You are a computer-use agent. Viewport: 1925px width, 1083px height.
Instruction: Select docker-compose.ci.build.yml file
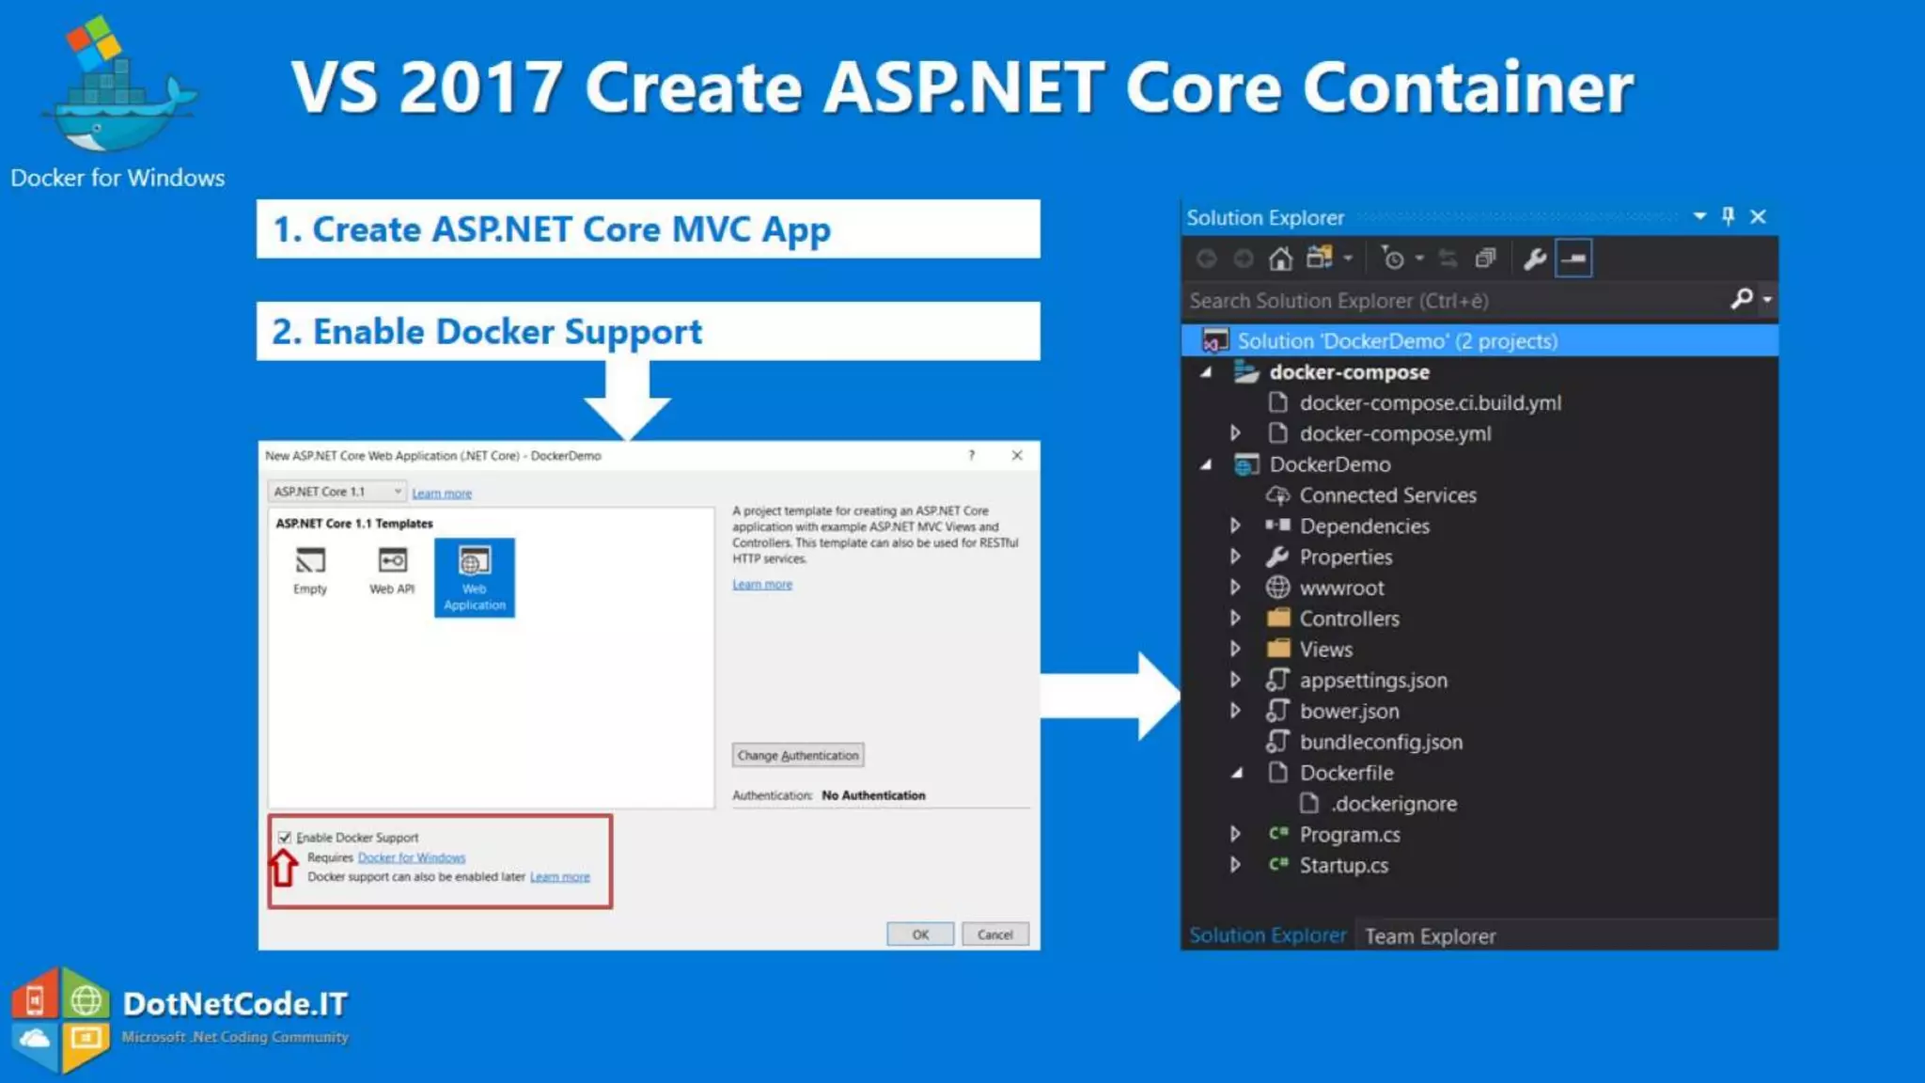point(1430,403)
